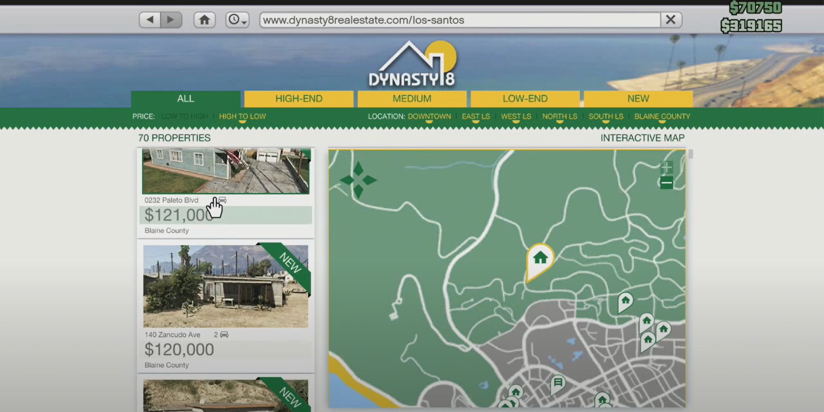Open the 140 Zancudo Ave property photo
The image size is (824, 412).
point(226,286)
